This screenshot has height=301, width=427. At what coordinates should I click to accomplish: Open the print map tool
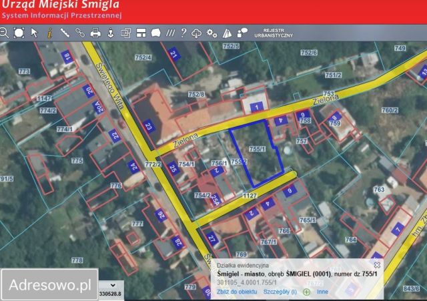95,33
